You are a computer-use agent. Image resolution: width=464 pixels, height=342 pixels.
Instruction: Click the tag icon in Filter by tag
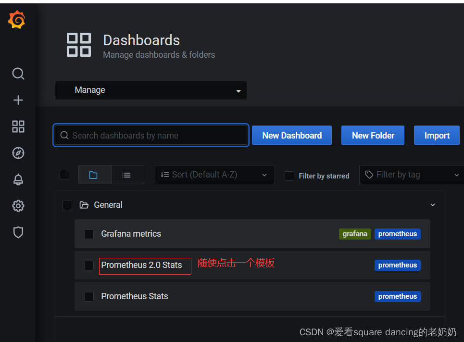pyautogui.click(x=369, y=175)
